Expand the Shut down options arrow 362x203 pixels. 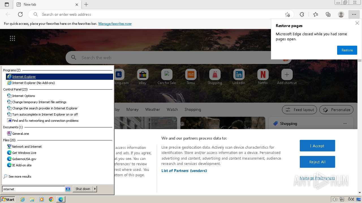tap(95, 189)
